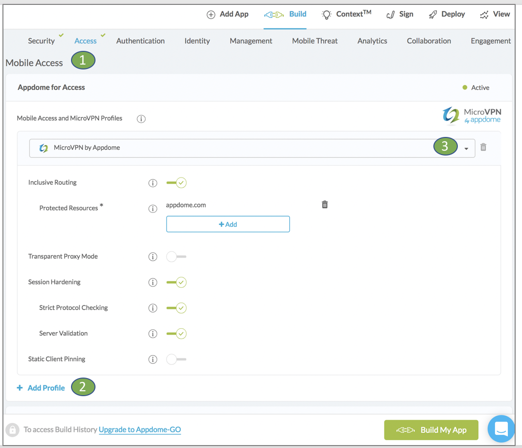Click the +Add protected resource button

(x=228, y=224)
